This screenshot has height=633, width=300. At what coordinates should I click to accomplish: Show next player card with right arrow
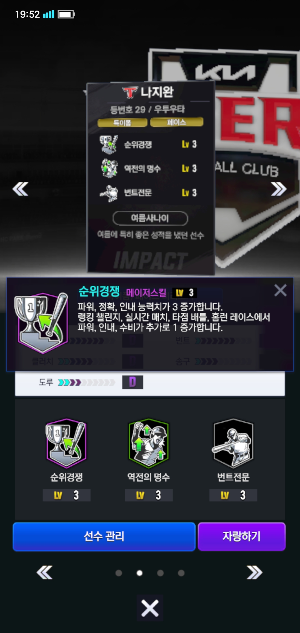(x=279, y=189)
